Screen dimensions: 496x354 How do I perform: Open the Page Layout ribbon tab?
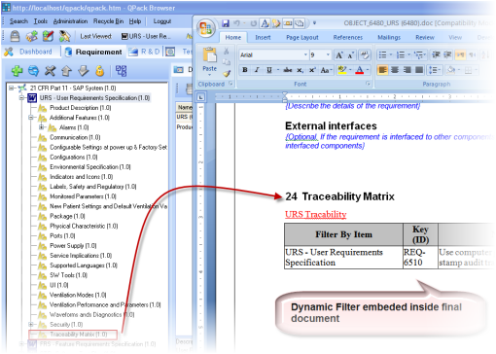[302, 38]
